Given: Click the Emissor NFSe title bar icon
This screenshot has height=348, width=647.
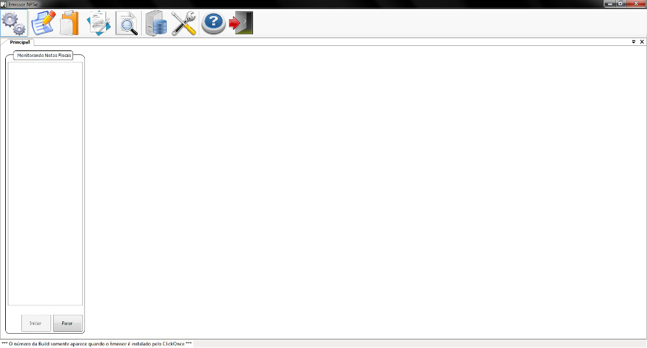Looking at the screenshot, I should tap(4, 4).
